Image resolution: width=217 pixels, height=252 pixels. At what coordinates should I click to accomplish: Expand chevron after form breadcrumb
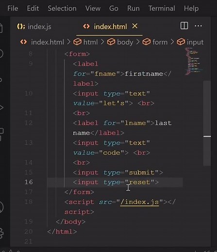coord(172,42)
